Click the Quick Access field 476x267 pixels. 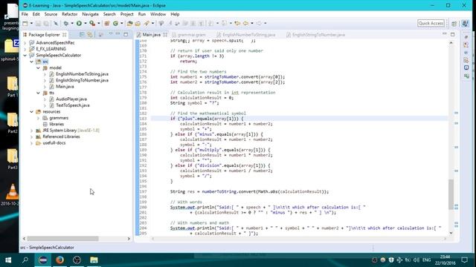pos(431,23)
